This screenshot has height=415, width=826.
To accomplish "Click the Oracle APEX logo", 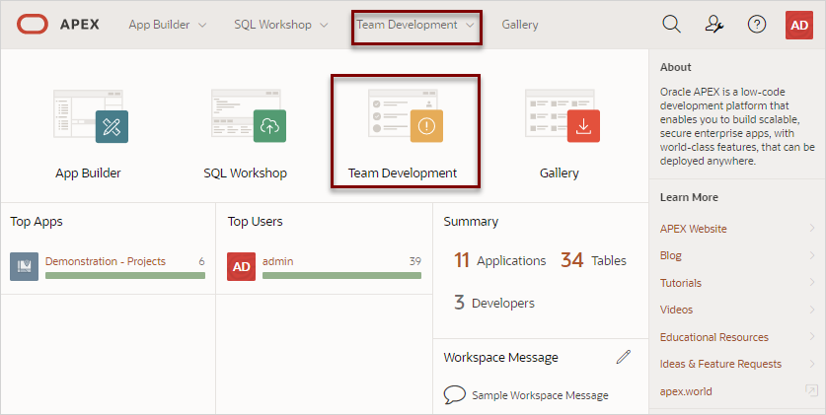I will coord(58,25).
